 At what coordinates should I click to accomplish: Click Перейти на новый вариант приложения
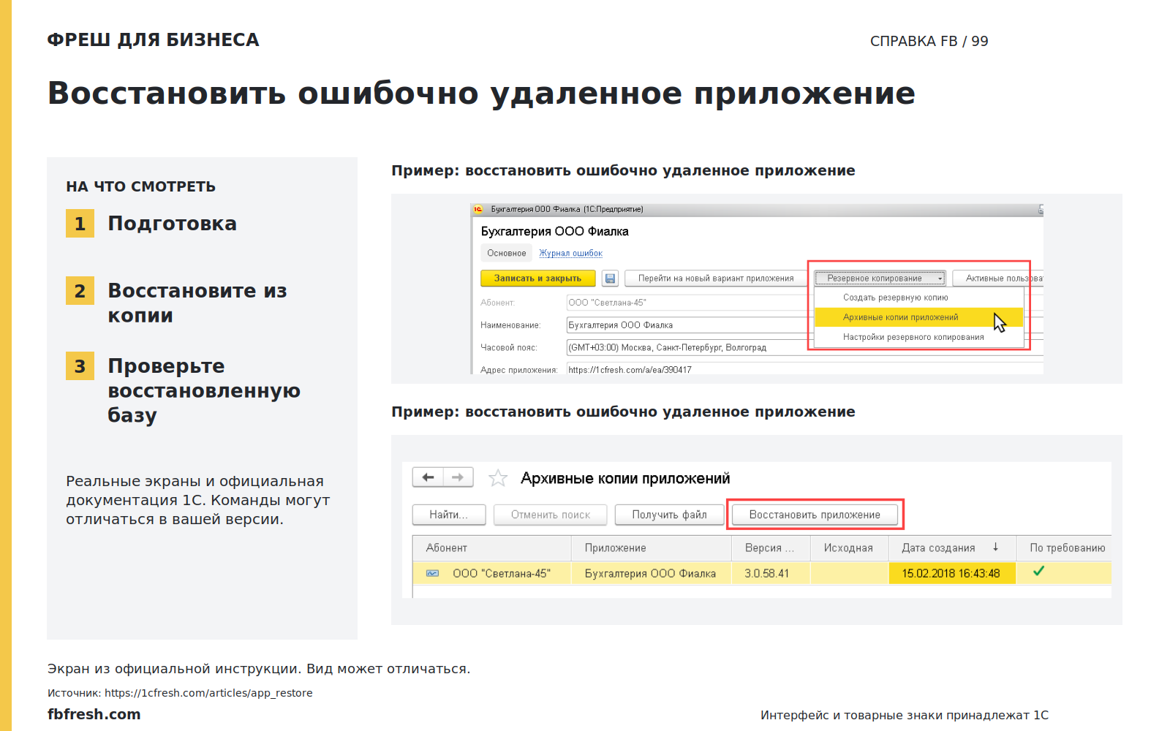point(715,279)
